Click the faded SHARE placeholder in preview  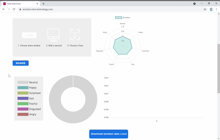[29, 35]
